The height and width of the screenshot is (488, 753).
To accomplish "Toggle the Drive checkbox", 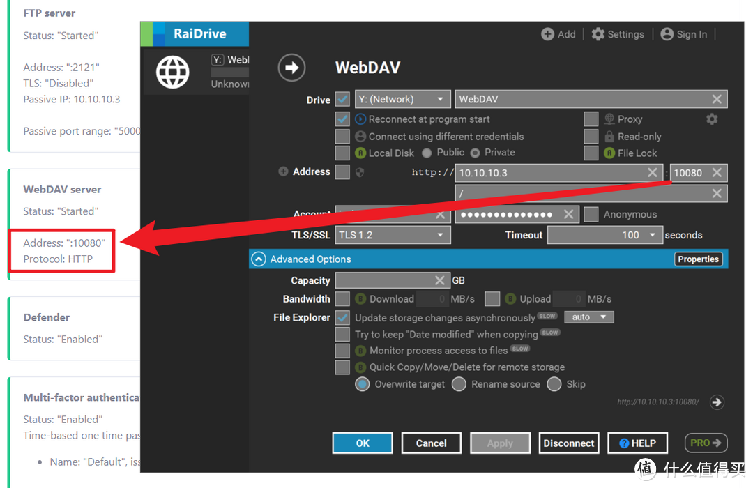I will (342, 99).
